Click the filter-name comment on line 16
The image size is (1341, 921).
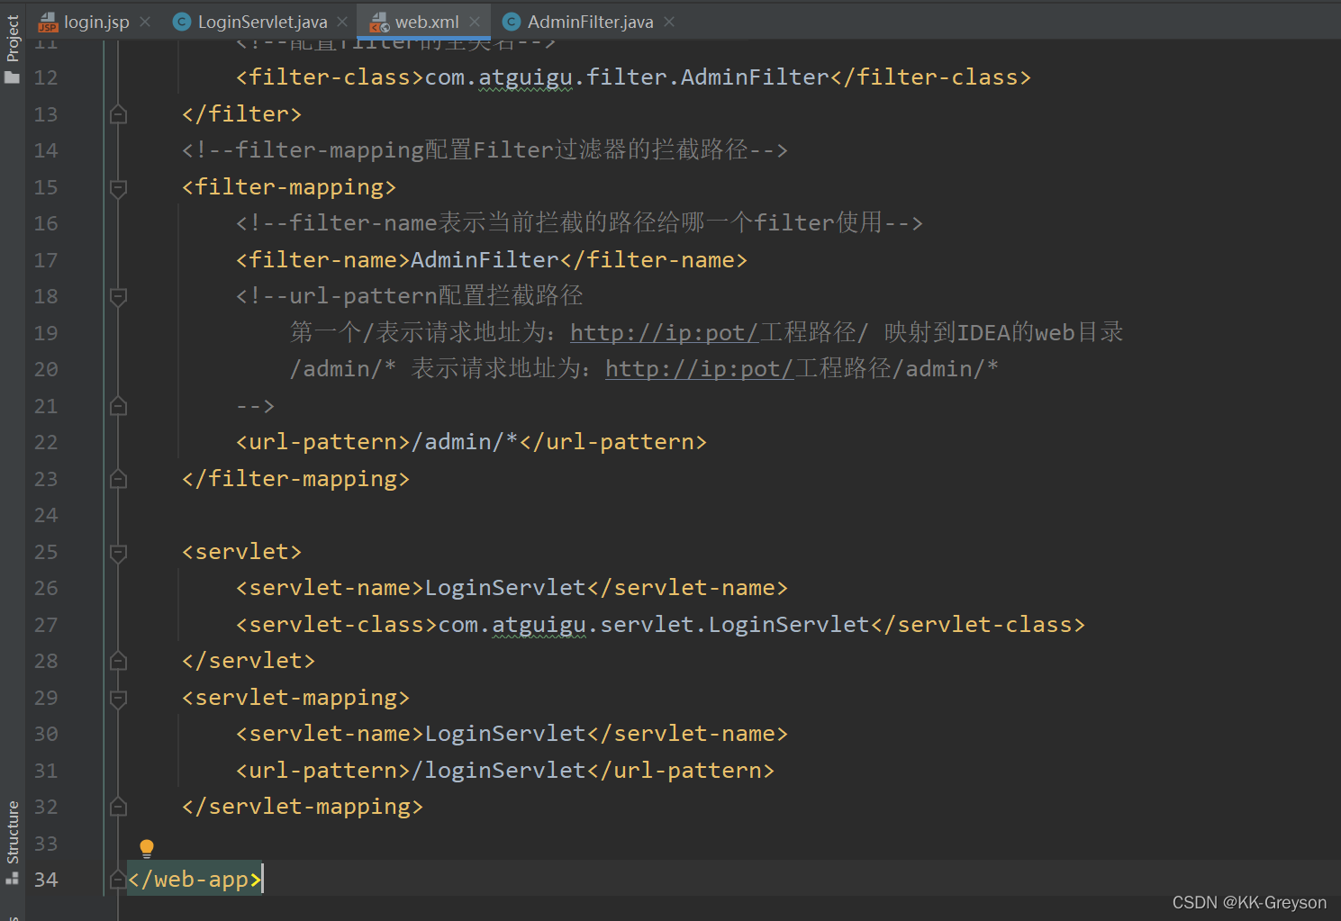point(580,223)
